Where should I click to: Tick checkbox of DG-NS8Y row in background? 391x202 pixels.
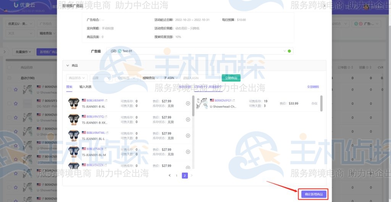click(9, 104)
